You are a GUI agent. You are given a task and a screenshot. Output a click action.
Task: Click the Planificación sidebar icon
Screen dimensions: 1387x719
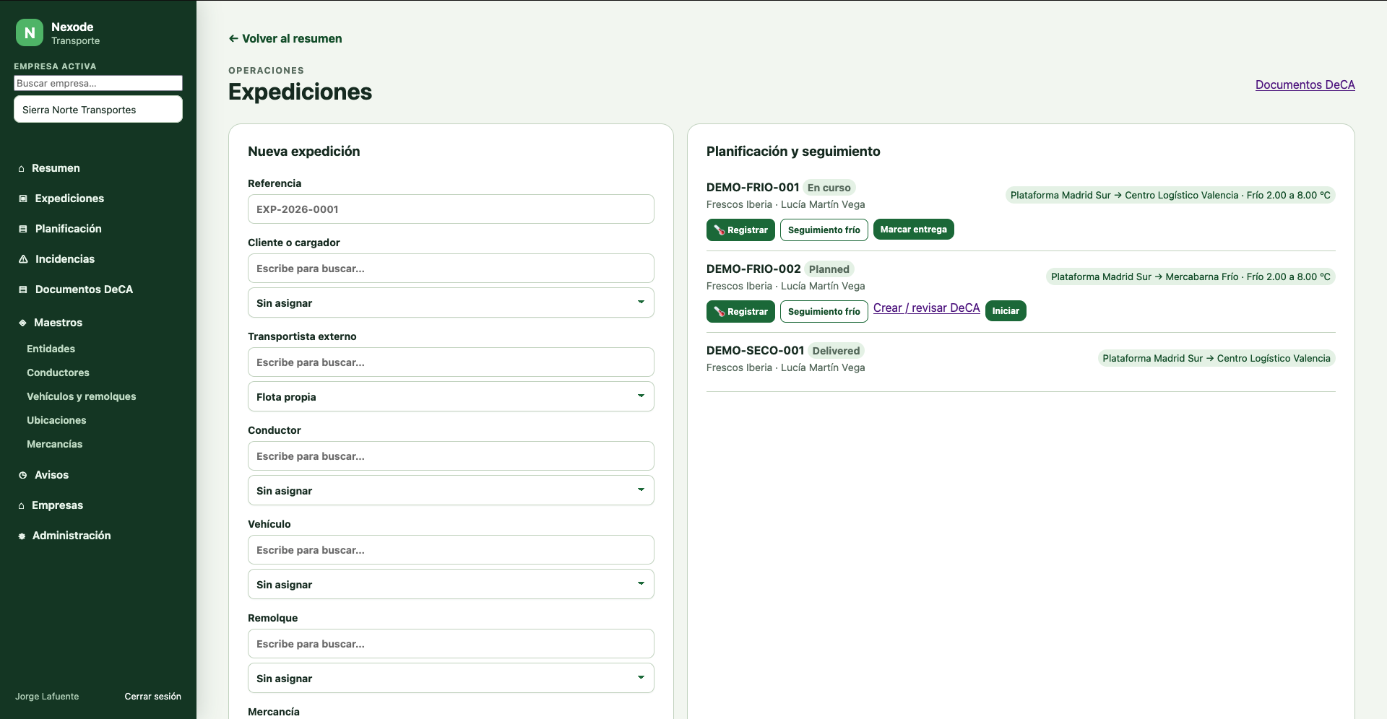23,229
